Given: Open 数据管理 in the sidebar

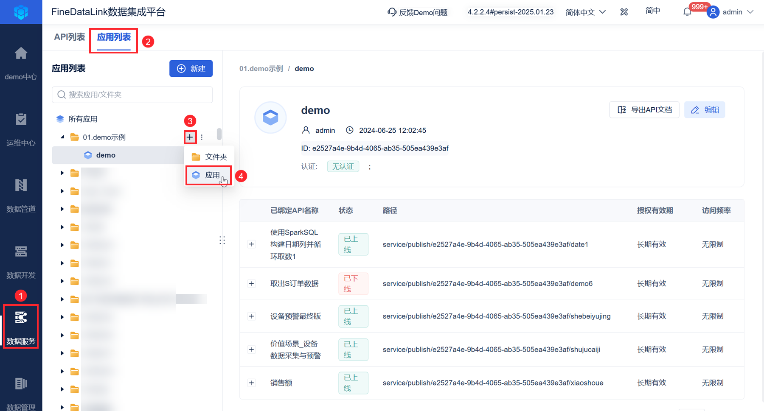Looking at the screenshot, I should [21, 394].
